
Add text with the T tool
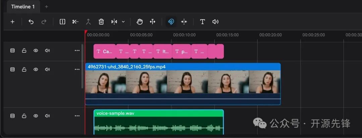pos(202,22)
